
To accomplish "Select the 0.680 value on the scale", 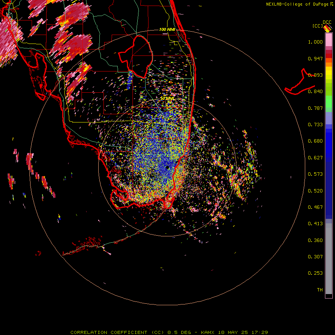I will (x=315, y=141).
